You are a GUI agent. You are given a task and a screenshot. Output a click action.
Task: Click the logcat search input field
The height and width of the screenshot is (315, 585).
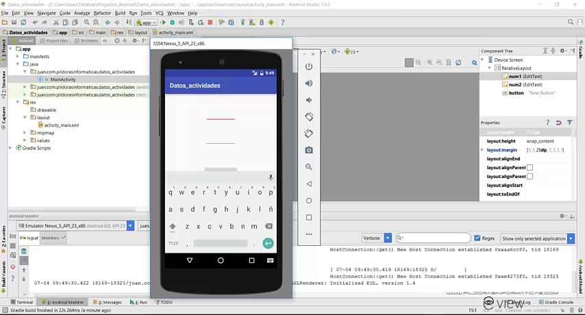pos(433,238)
